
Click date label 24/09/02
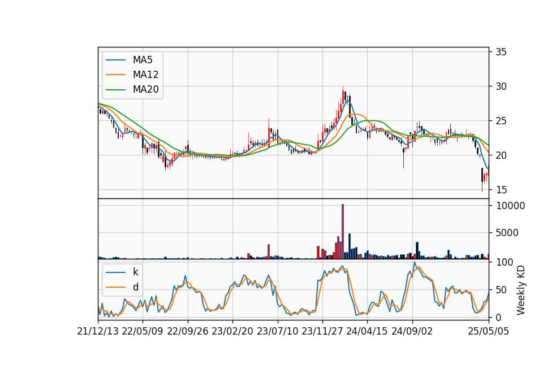(412, 331)
